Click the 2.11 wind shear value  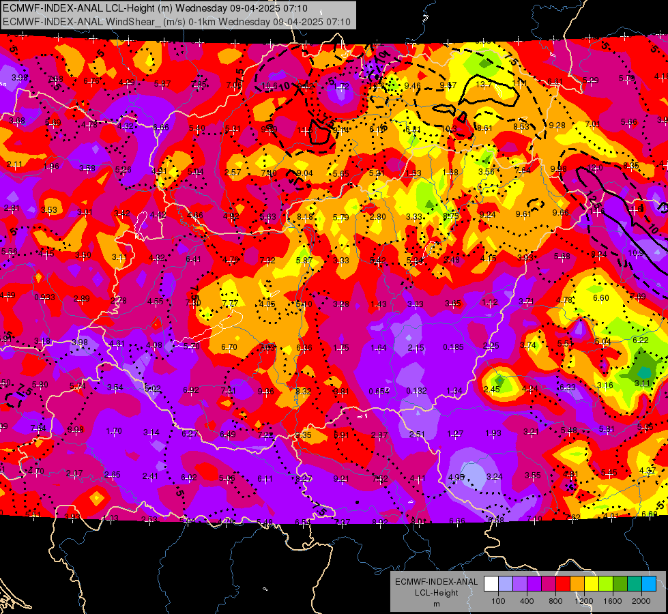(x=14, y=164)
